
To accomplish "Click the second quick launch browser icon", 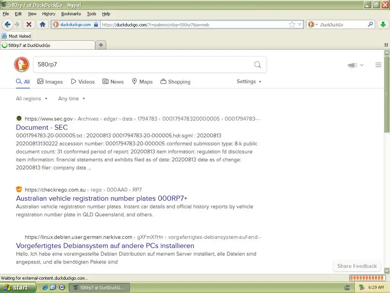I will coord(53,287).
